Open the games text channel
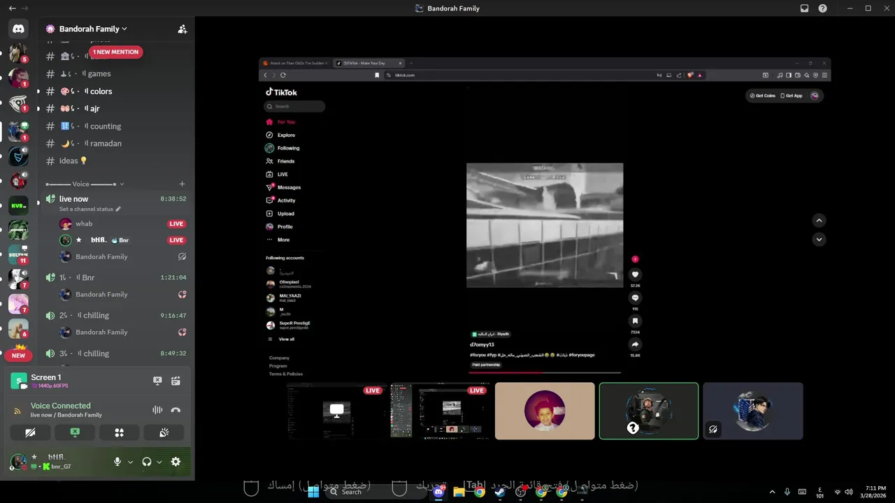 [x=115, y=74]
